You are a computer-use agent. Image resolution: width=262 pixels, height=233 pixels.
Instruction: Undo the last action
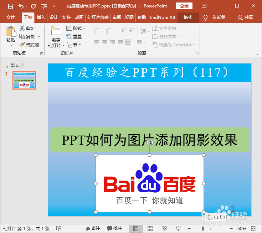pos(21,6)
